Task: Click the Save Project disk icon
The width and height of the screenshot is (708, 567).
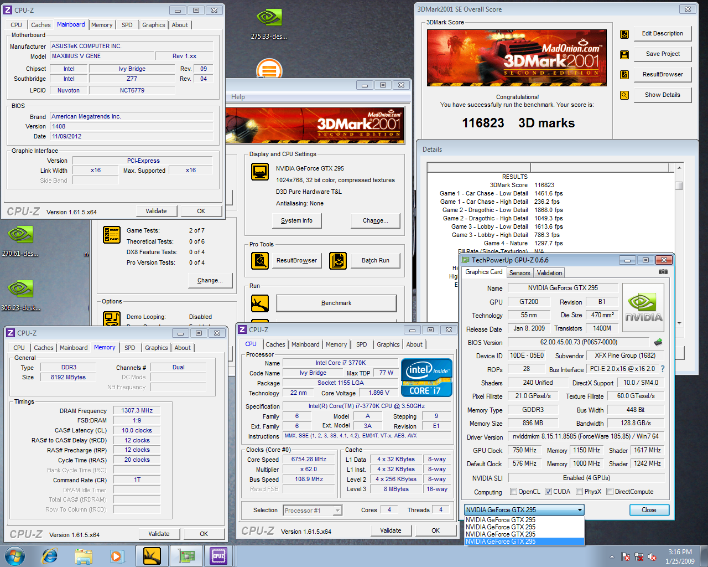Action: coord(624,54)
